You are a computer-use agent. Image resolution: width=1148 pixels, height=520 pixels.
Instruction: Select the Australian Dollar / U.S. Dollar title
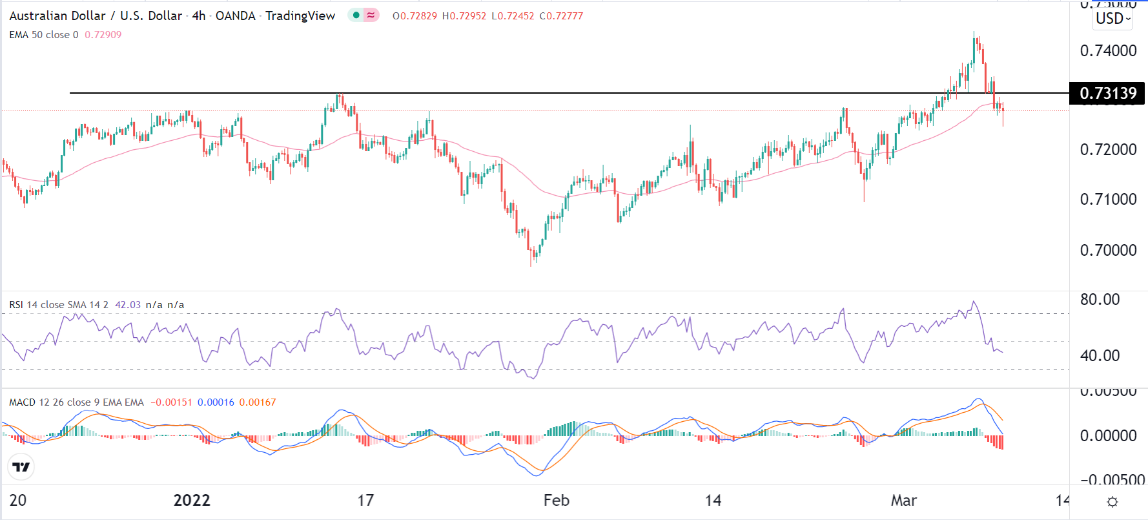click(x=96, y=16)
